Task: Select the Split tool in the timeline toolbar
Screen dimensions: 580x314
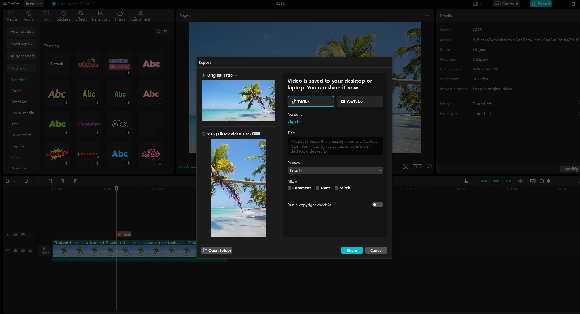Action: point(51,181)
